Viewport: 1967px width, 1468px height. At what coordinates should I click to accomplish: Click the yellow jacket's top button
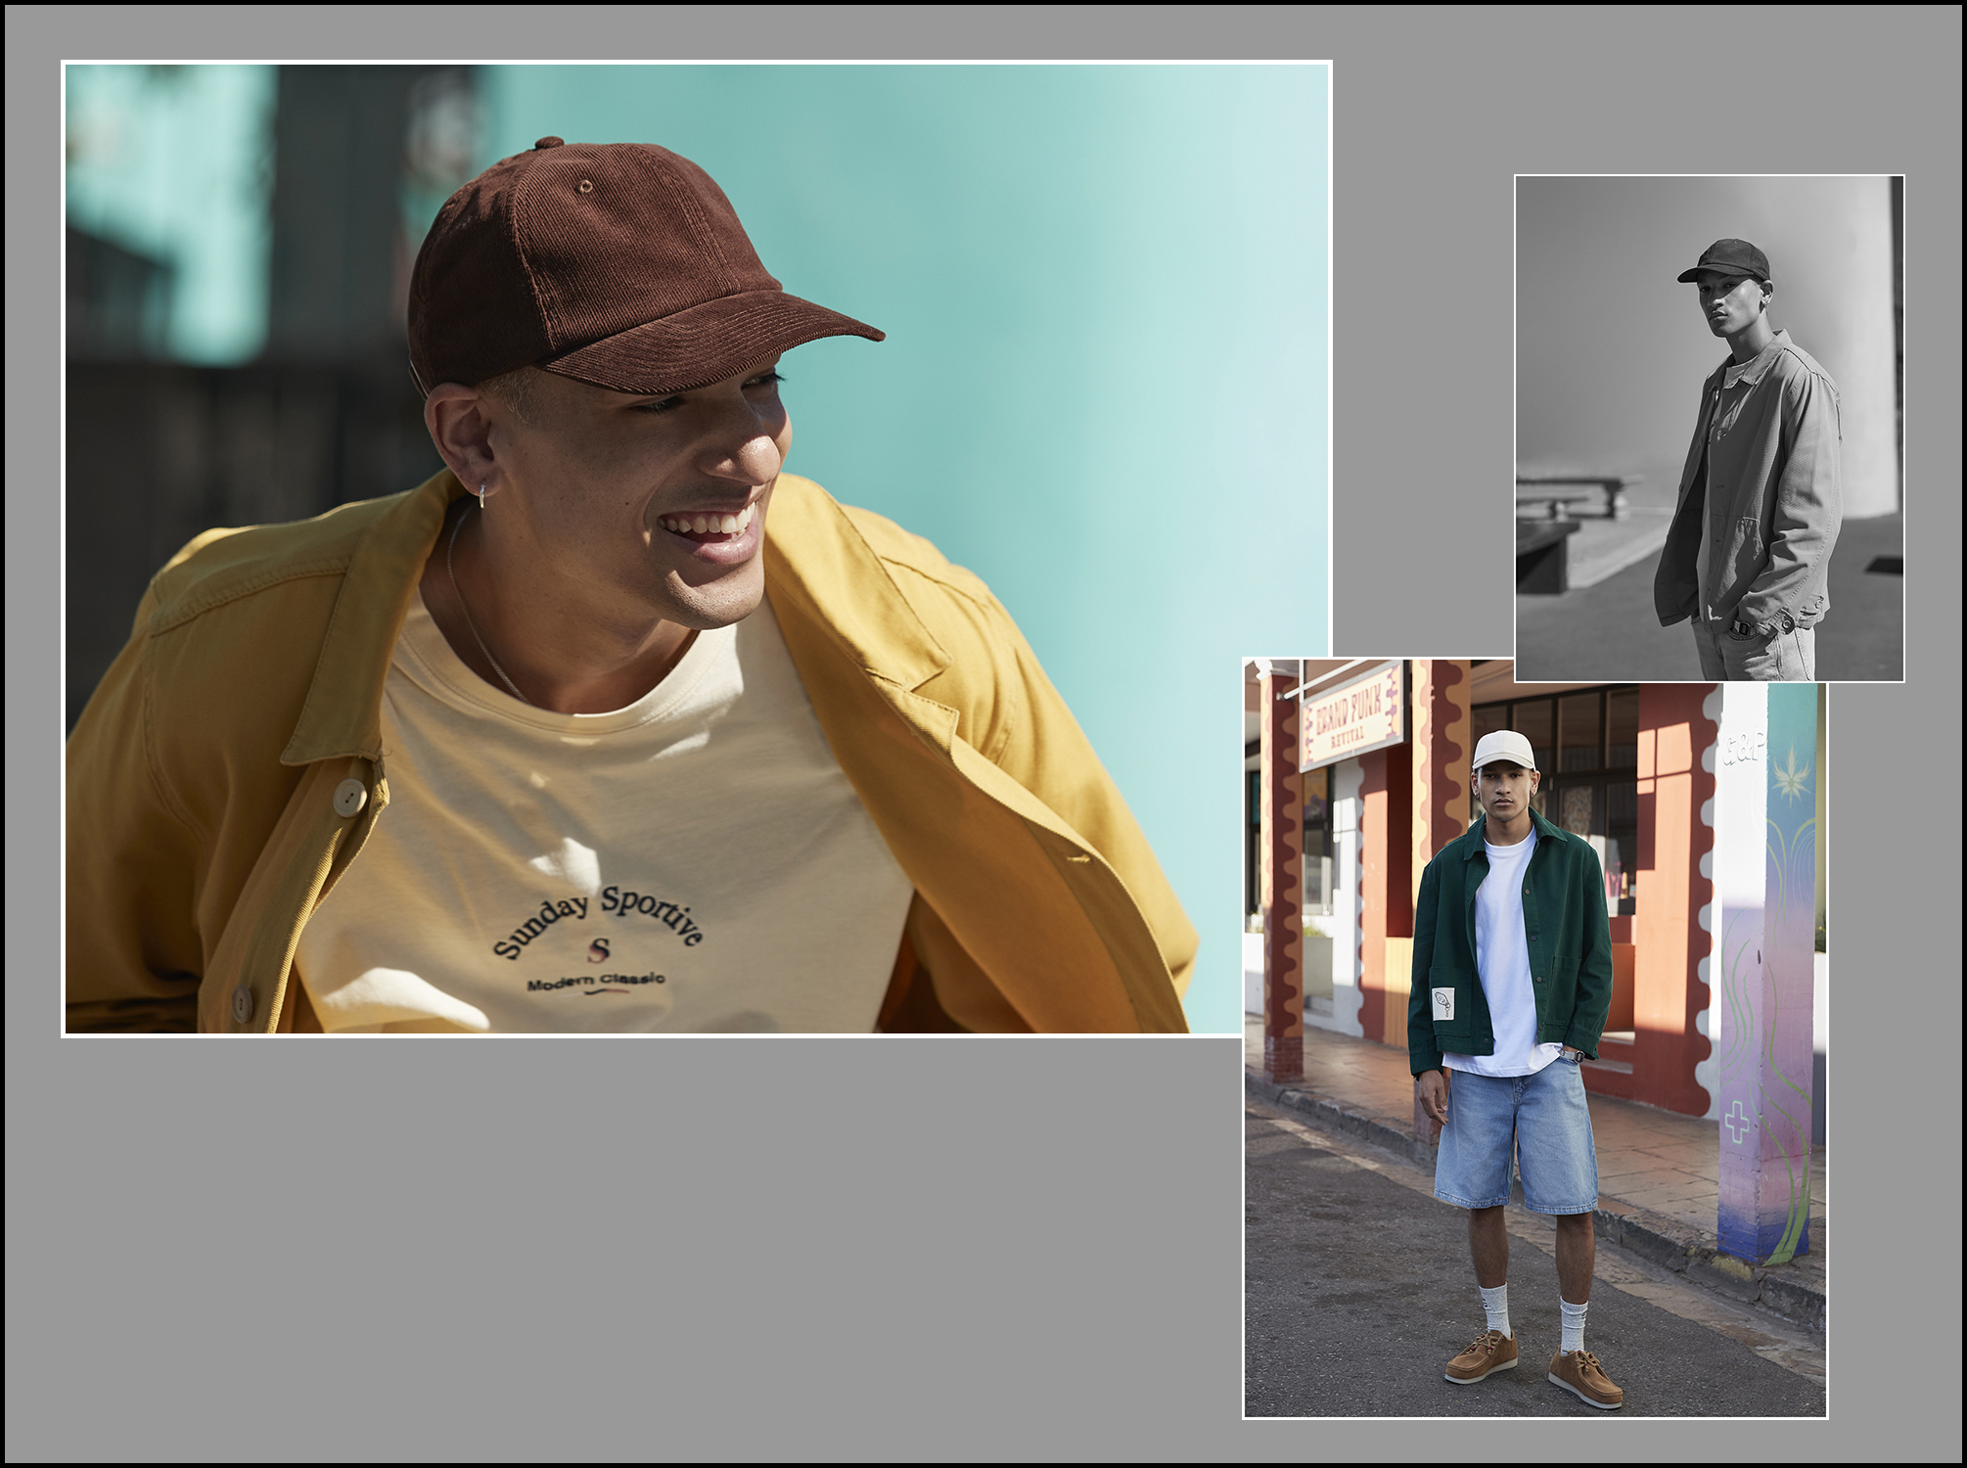pos(349,797)
